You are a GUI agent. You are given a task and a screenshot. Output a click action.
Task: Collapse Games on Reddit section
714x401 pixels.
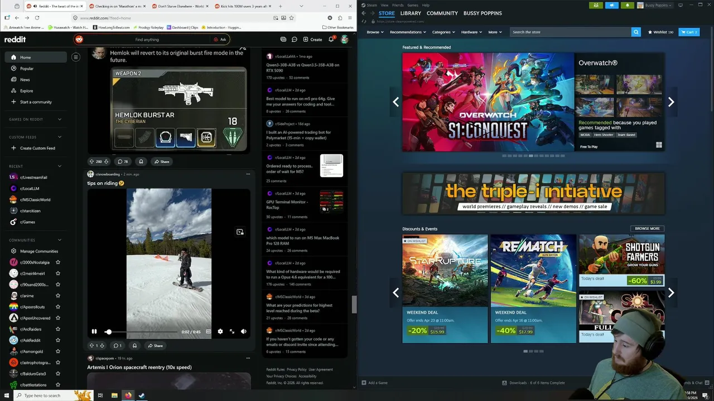tap(60, 119)
